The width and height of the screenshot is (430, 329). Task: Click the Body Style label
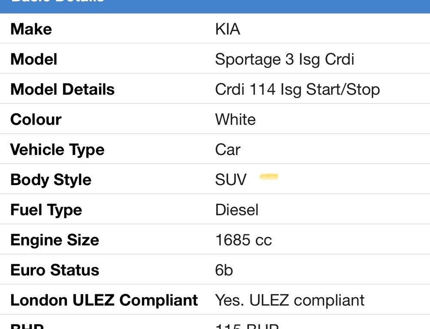(x=51, y=180)
